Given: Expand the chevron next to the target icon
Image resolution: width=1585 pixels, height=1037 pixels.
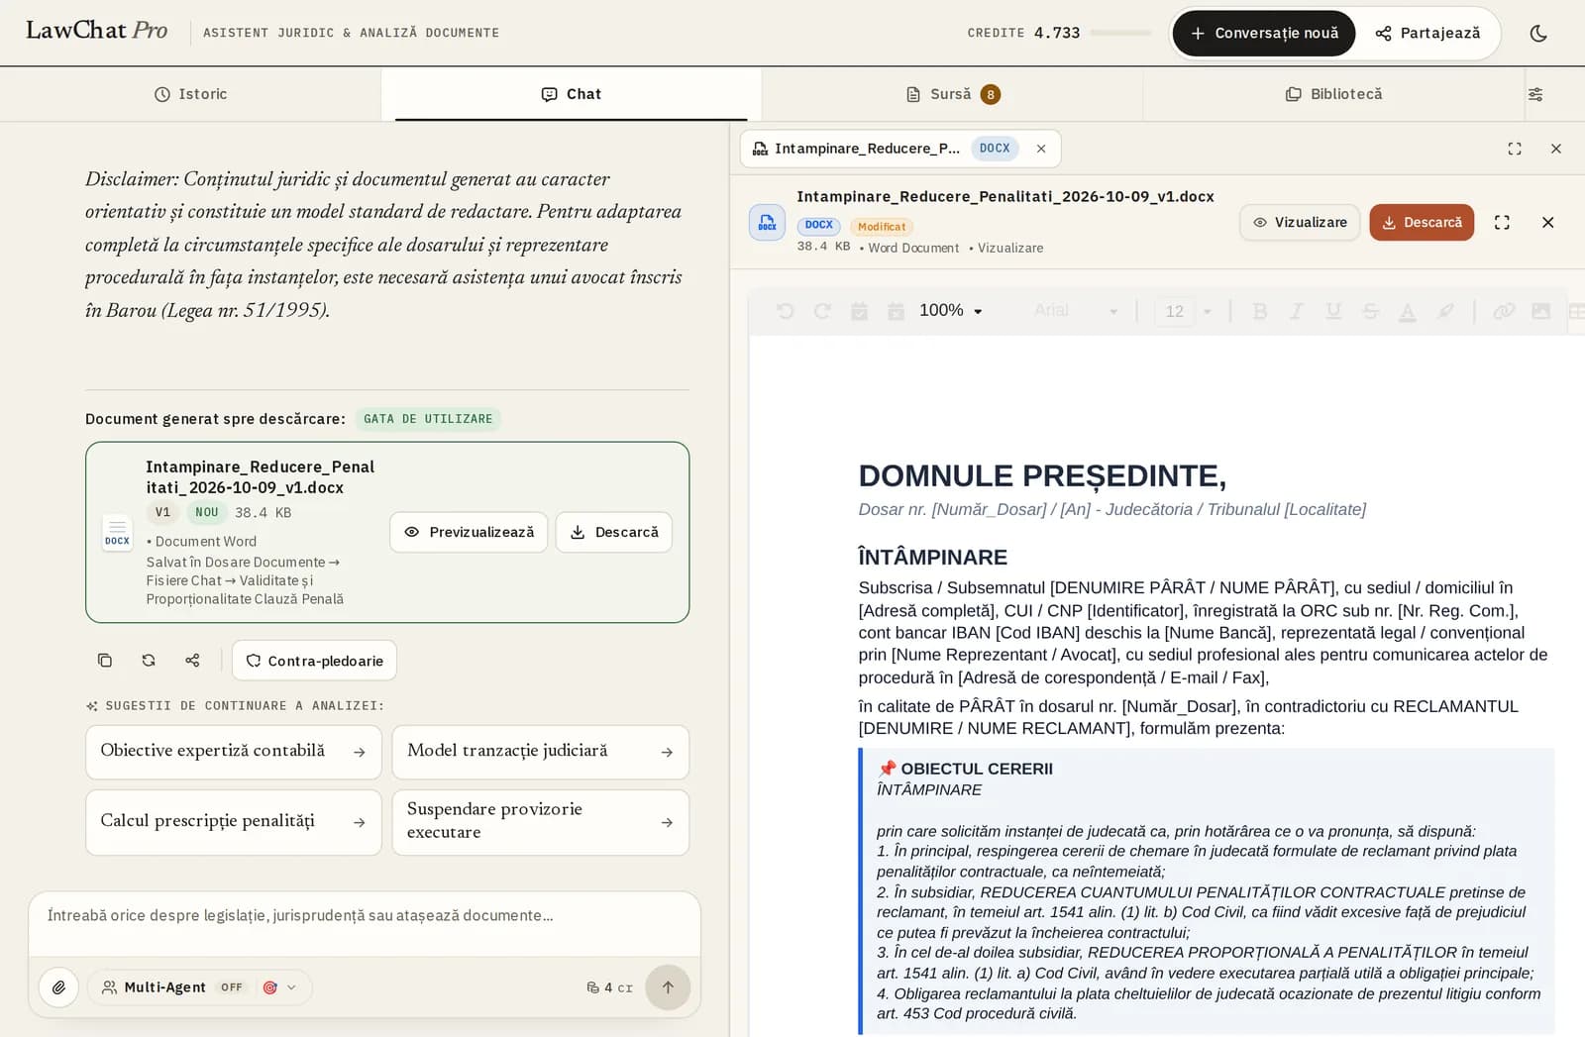Looking at the screenshot, I should (x=291, y=987).
